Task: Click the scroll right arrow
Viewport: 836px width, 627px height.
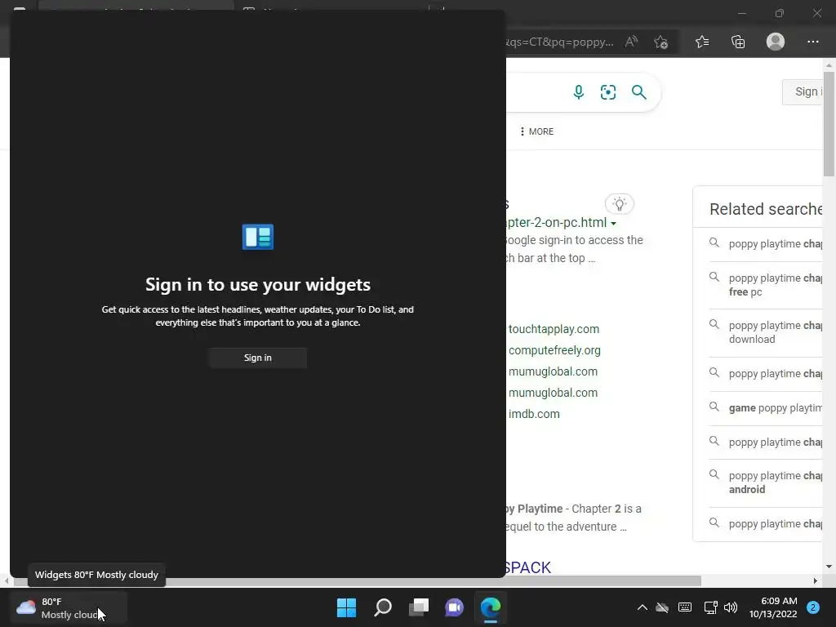Action: tap(816, 580)
